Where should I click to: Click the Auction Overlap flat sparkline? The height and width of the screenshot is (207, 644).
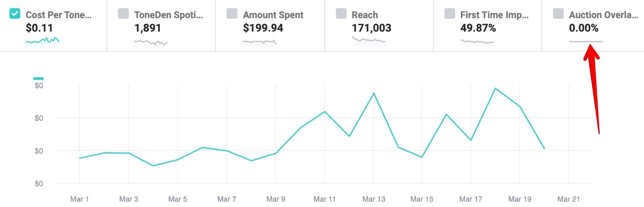click(x=586, y=42)
